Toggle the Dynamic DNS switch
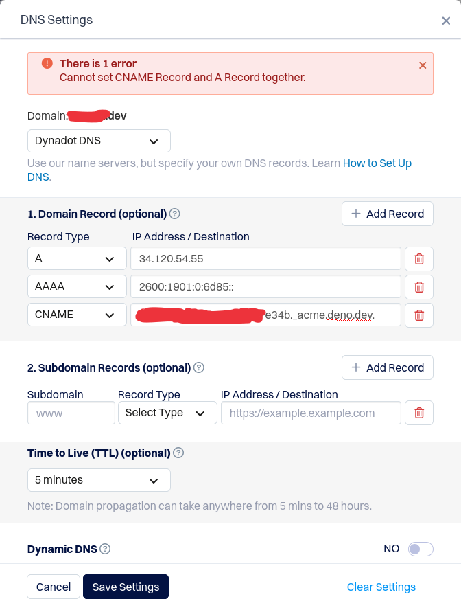461x612 pixels. pos(421,549)
